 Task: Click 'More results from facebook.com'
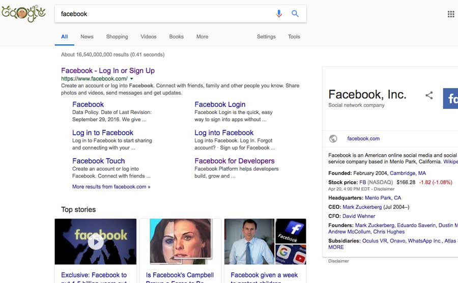pyautogui.click(x=111, y=187)
